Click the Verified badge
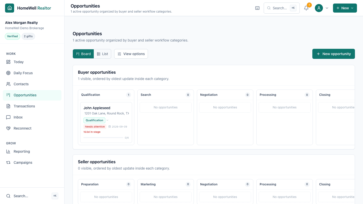Viewport: 363px width, 204px height. [x=12, y=36]
